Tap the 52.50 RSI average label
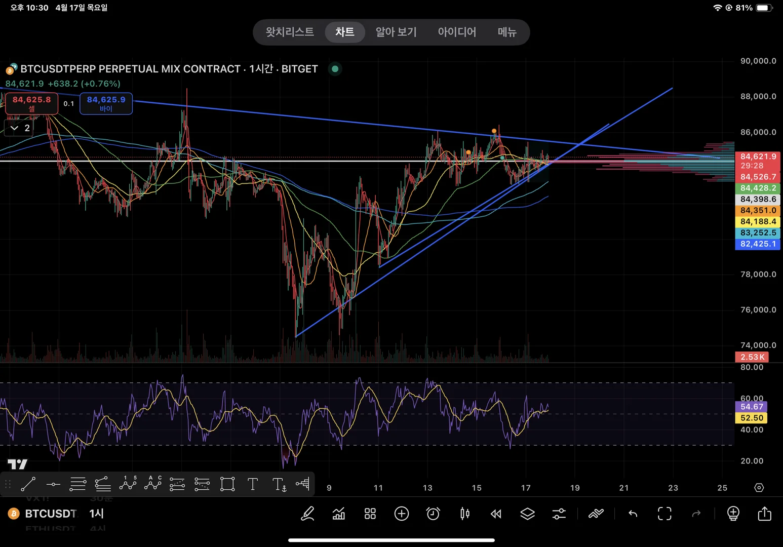 (752, 418)
